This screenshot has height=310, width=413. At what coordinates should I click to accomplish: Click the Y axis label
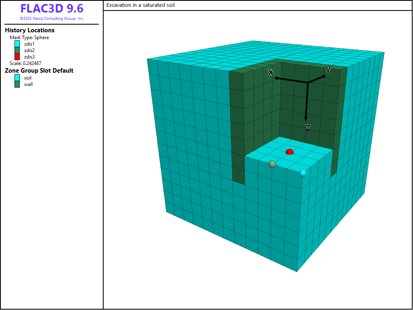(328, 71)
